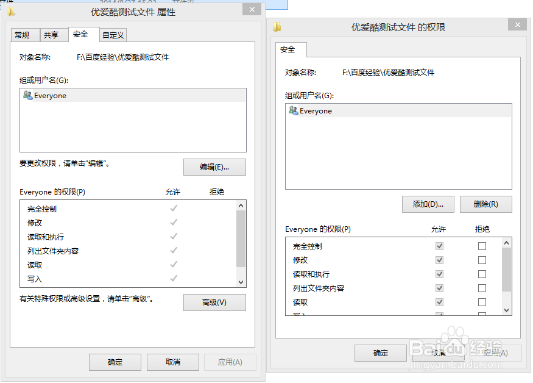Click 添加(D) to add a user

[x=428, y=204]
